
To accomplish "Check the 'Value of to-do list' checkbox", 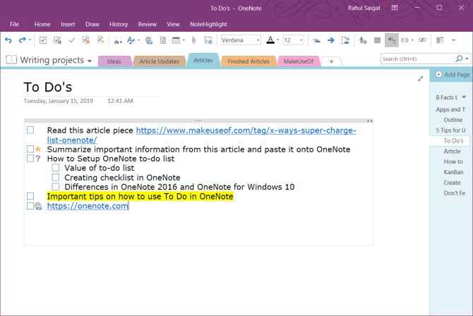I will (56, 168).
